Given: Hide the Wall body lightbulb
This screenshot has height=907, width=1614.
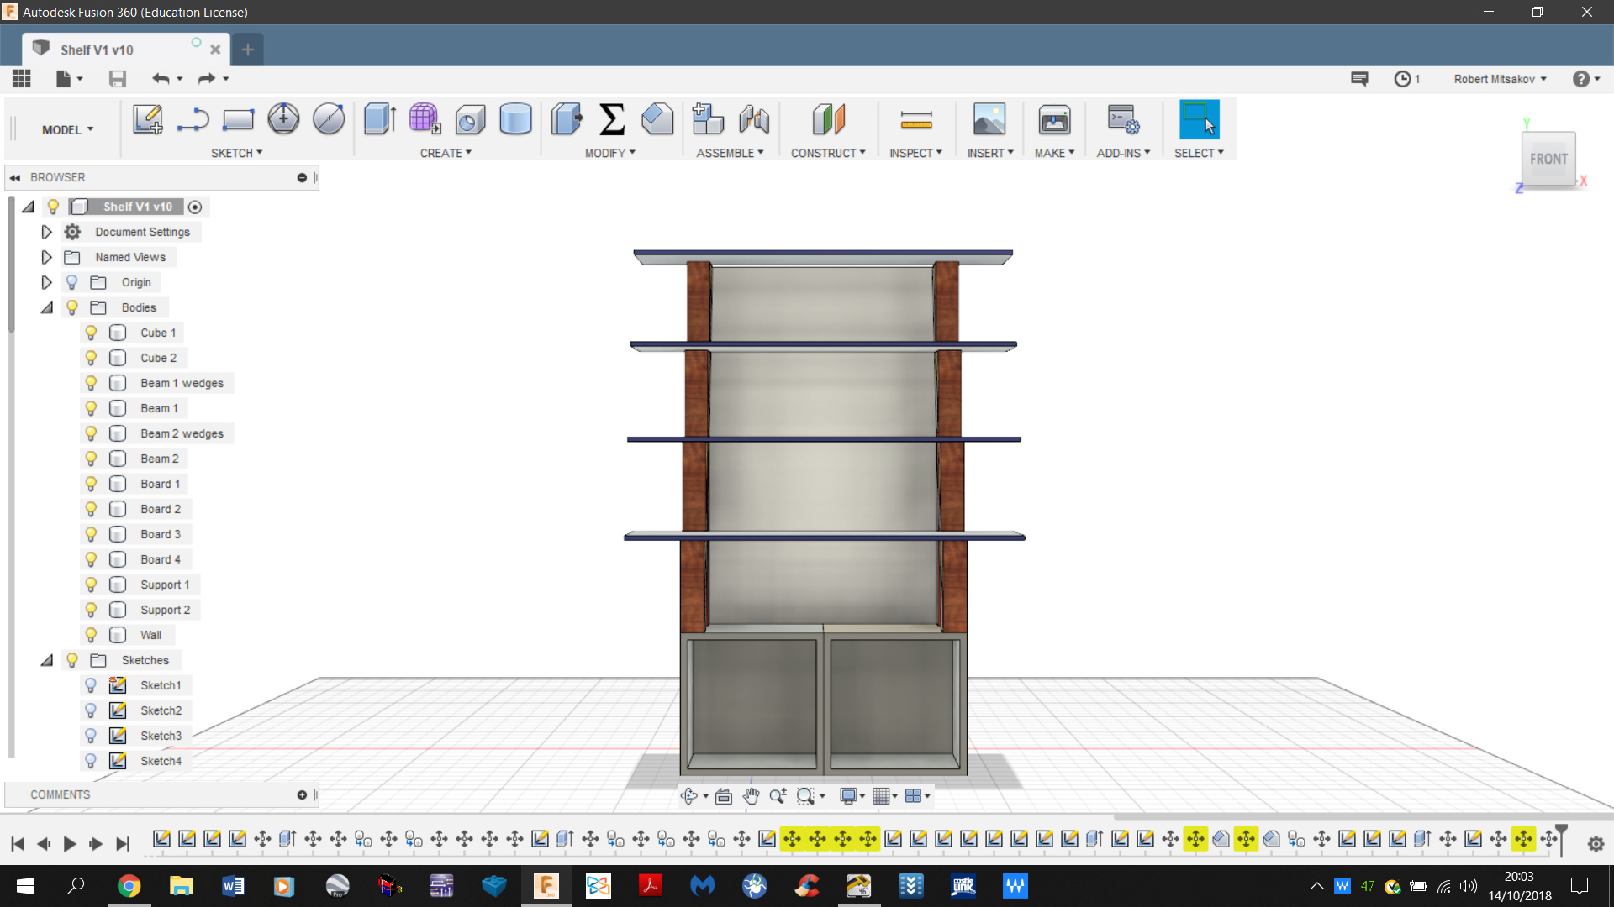Looking at the screenshot, I should [x=91, y=635].
